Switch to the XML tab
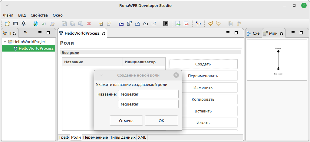The image size is (310, 142). pyautogui.click(x=142, y=137)
